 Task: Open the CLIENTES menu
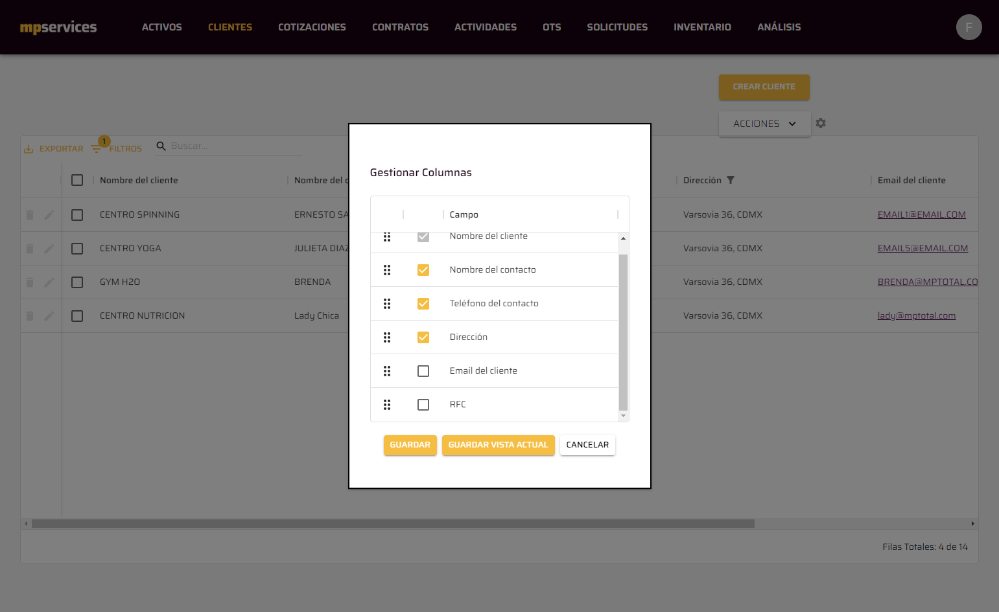[x=230, y=27]
